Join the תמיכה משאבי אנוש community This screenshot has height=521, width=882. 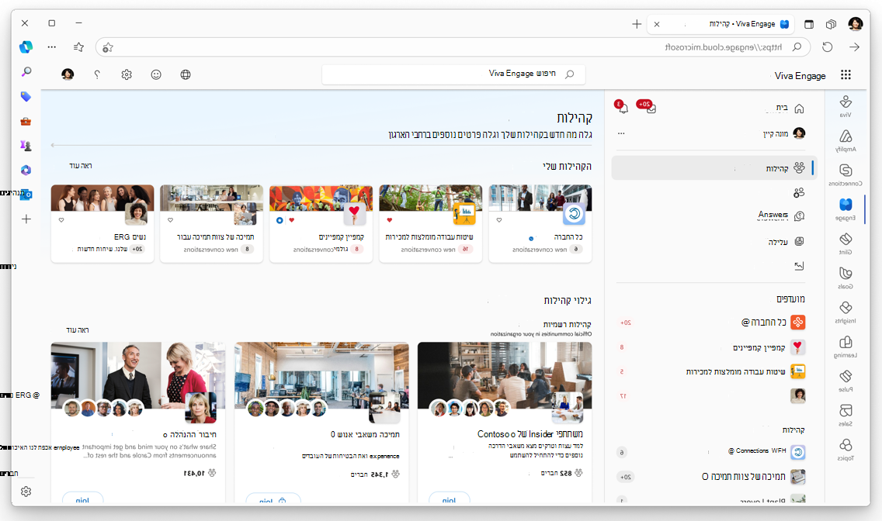click(x=273, y=499)
